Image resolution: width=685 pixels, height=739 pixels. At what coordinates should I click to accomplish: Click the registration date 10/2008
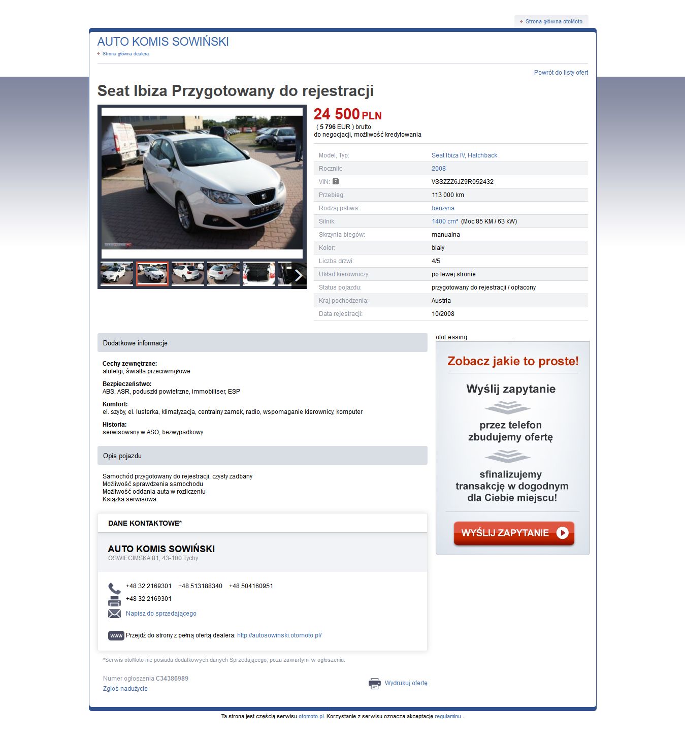(x=443, y=314)
